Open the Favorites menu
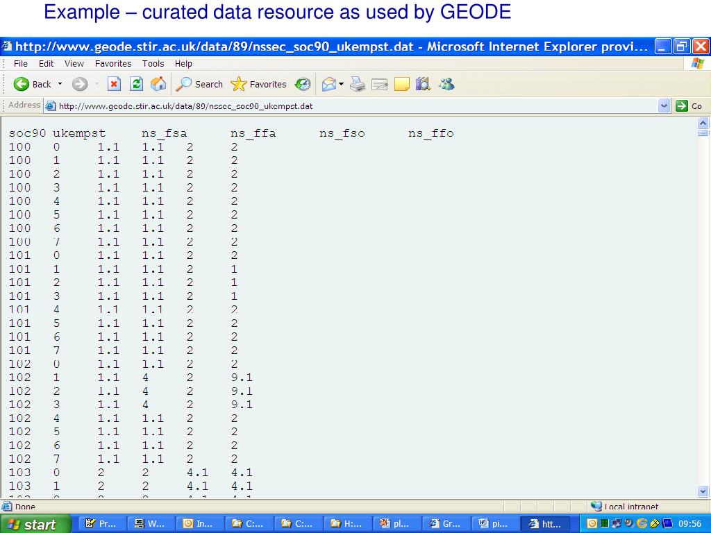Viewport: 711px width, 533px height. [113, 63]
